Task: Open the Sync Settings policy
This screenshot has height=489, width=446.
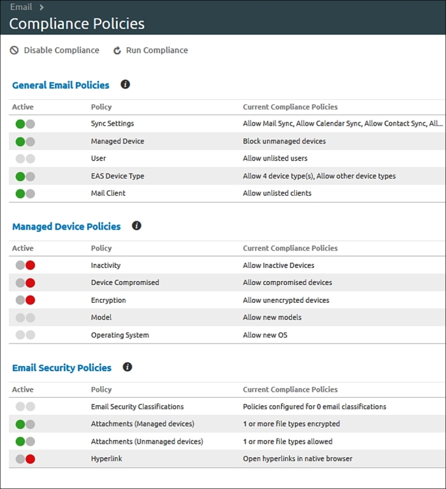Action: [x=113, y=124]
